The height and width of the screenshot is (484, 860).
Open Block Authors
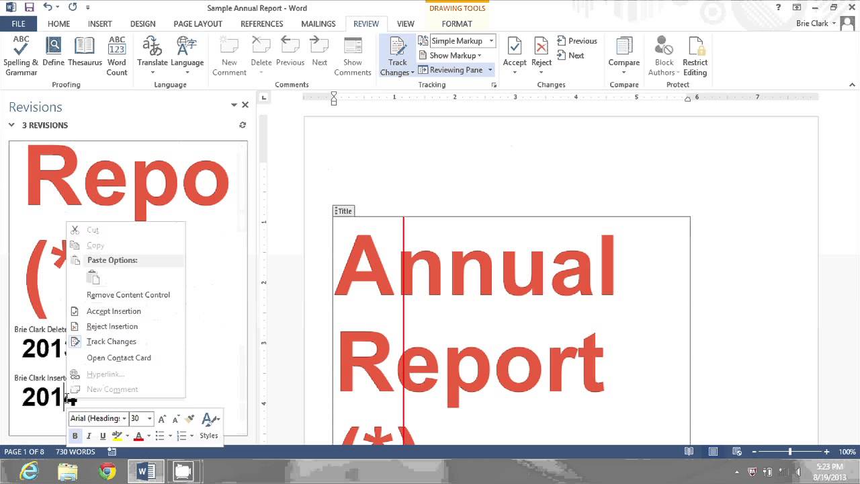click(664, 56)
